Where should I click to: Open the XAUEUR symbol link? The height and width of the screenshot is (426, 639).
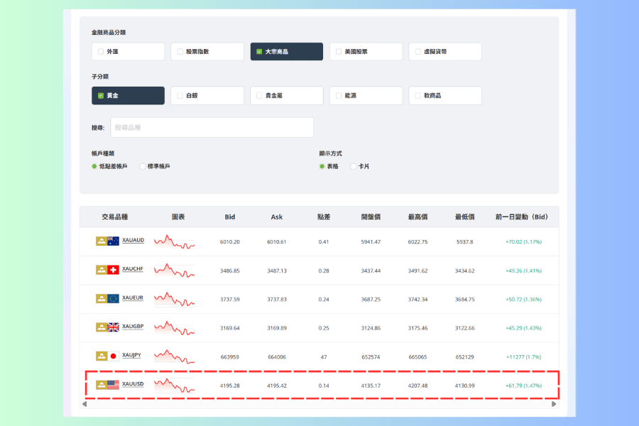(133, 297)
